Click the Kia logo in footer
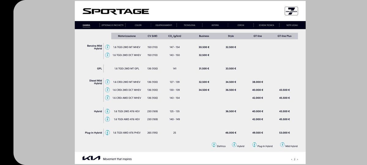Screen dimensions: 367x165 tap(91, 158)
